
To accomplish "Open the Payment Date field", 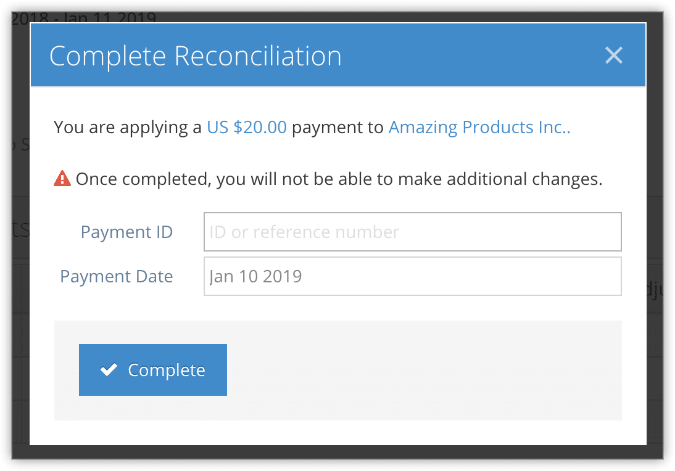I will coord(412,276).
